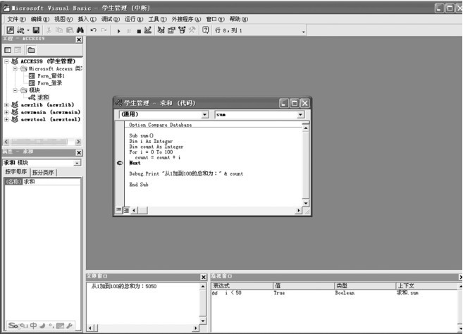Click the Cut scissors icon
This screenshot has width=463, height=334.
49,30
